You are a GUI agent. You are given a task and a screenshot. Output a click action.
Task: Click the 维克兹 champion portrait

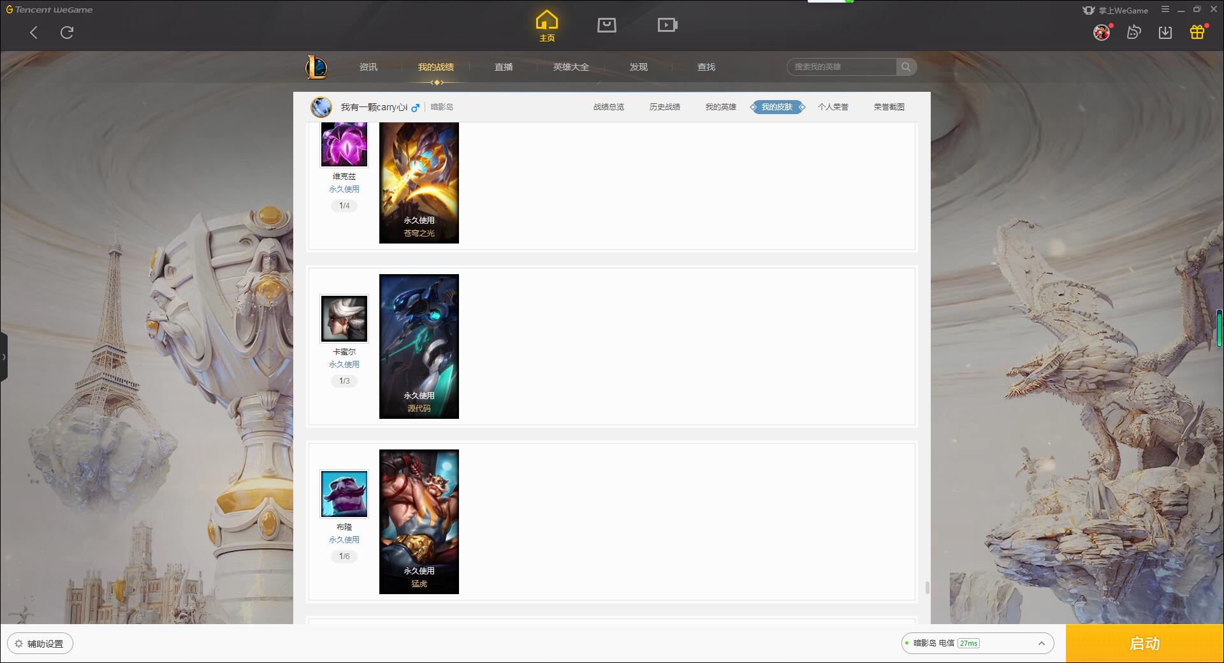[344, 145]
